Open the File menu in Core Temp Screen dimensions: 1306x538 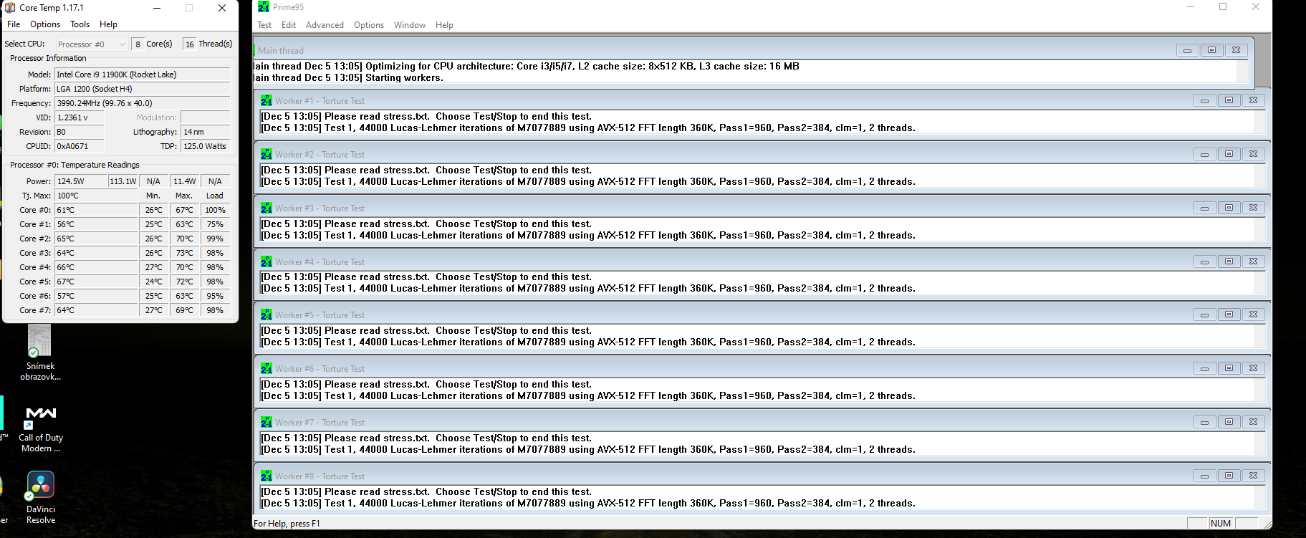tap(14, 24)
